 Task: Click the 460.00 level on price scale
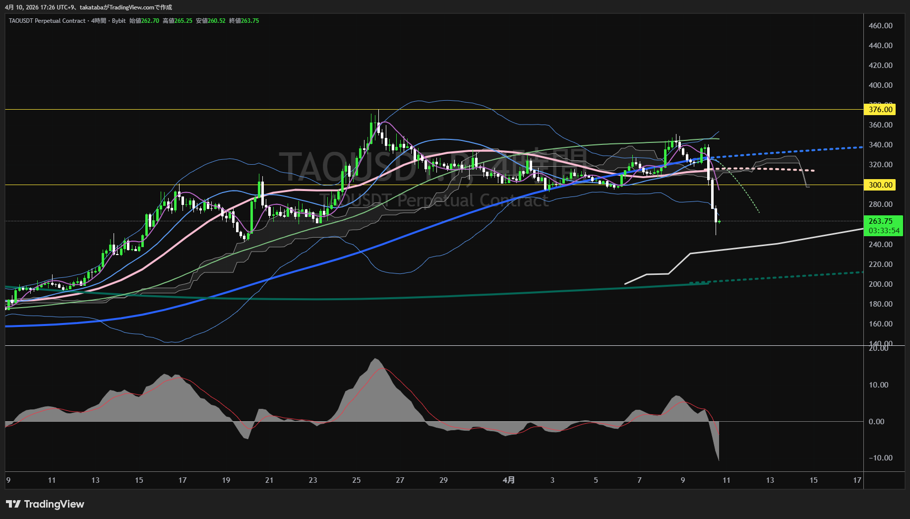[880, 26]
